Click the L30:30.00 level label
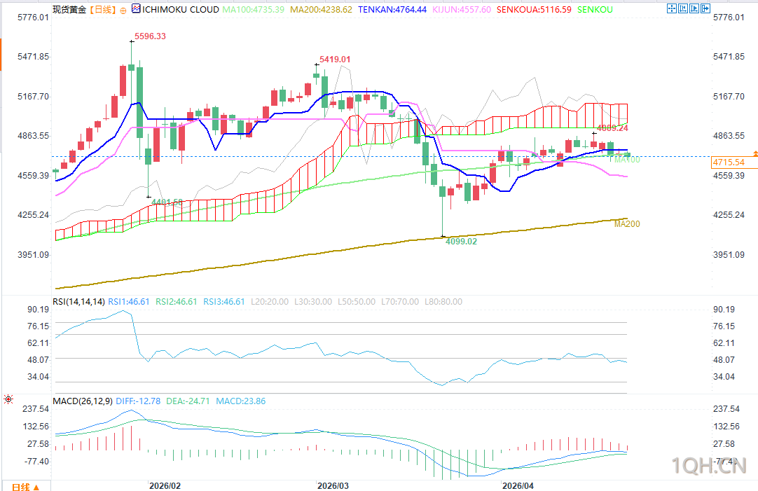The width and height of the screenshot is (758, 491). [x=313, y=302]
